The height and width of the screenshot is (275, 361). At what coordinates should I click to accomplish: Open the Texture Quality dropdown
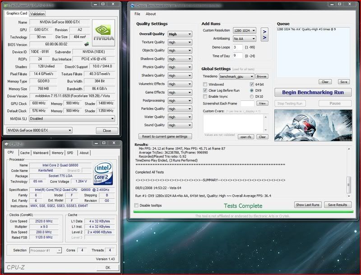tap(180, 43)
